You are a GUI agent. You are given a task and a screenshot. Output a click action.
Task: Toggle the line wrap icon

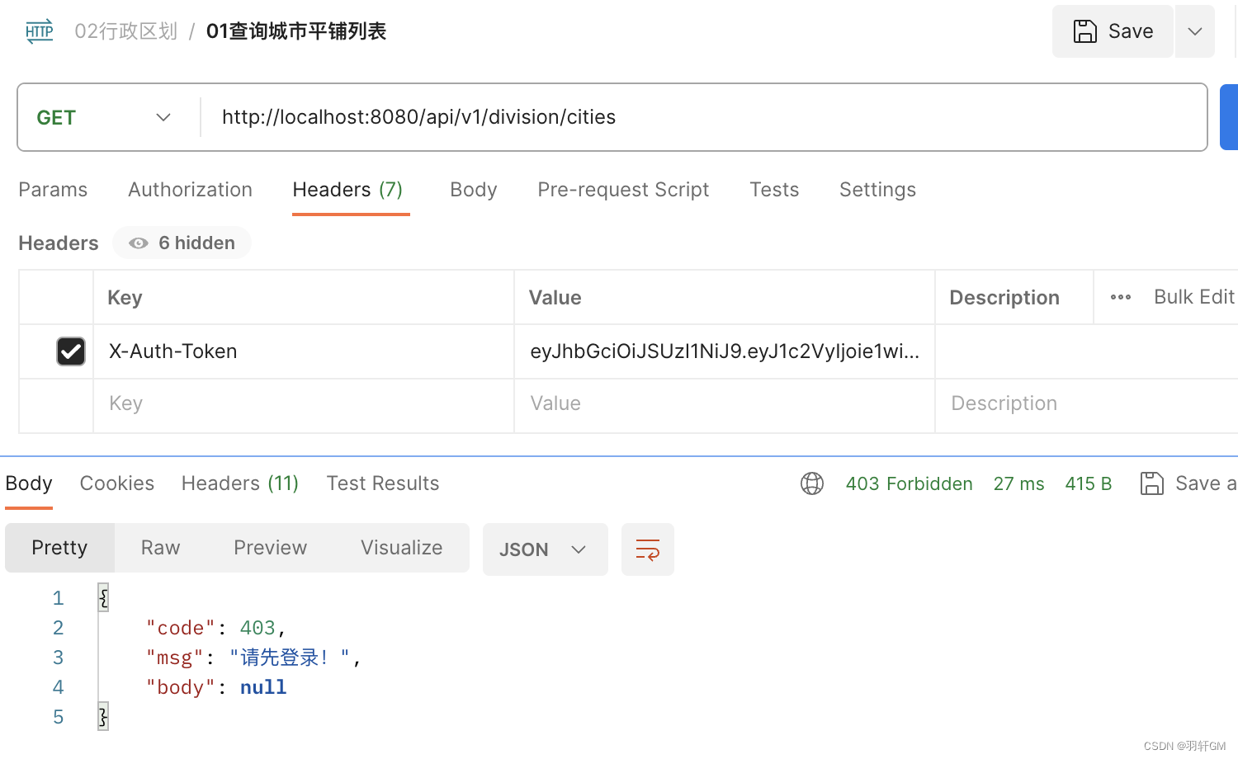click(648, 549)
